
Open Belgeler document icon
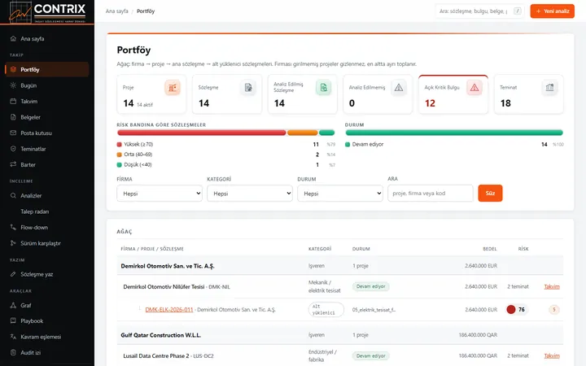click(x=13, y=117)
